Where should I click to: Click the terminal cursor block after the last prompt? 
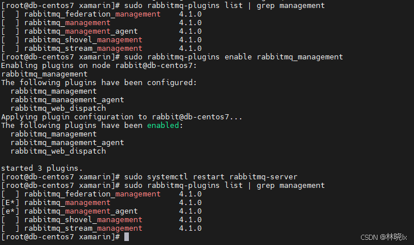[127, 236]
